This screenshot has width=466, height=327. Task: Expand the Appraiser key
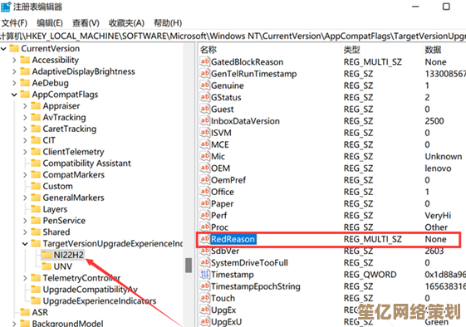tap(25, 106)
